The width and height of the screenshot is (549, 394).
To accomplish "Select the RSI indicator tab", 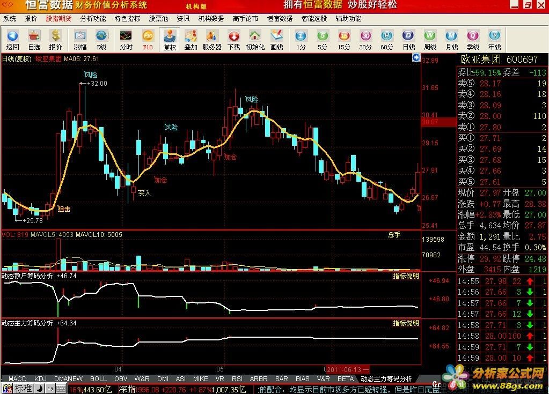I will 237,378.
